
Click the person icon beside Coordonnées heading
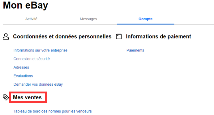click(6, 37)
